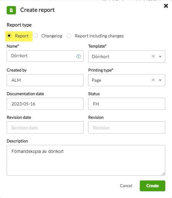172x198 pixels.
Task: Open the Dörrkort Template combo box
Action: pyautogui.click(x=127, y=57)
